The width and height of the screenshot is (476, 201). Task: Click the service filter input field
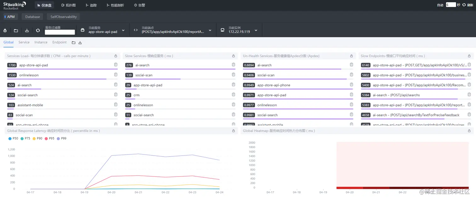(60, 32)
